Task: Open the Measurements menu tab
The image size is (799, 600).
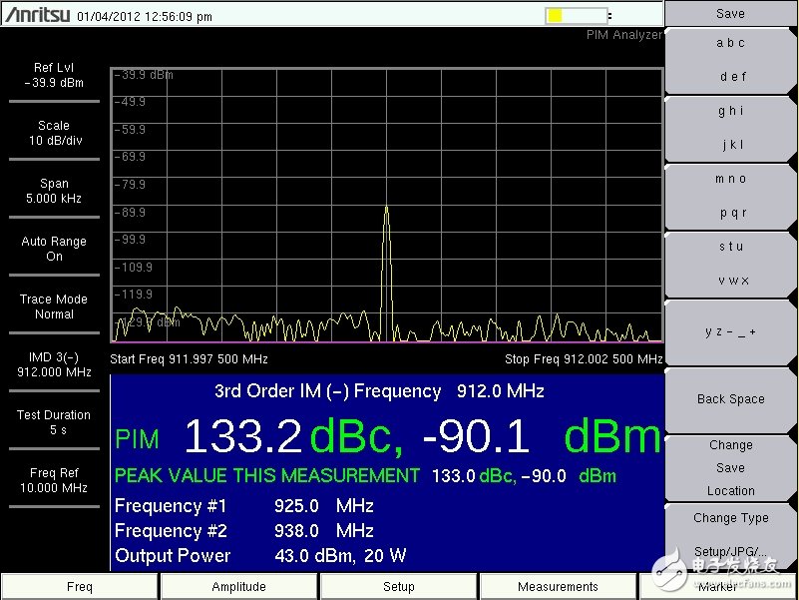Action: pyautogui.click(x=558, y=587)
